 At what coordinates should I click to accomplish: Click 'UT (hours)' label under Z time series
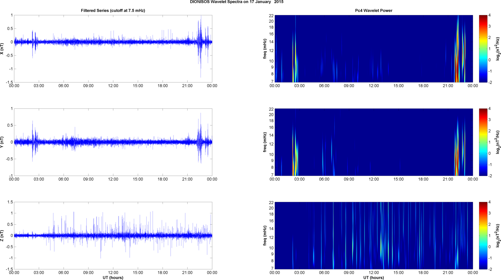[113, 277]
